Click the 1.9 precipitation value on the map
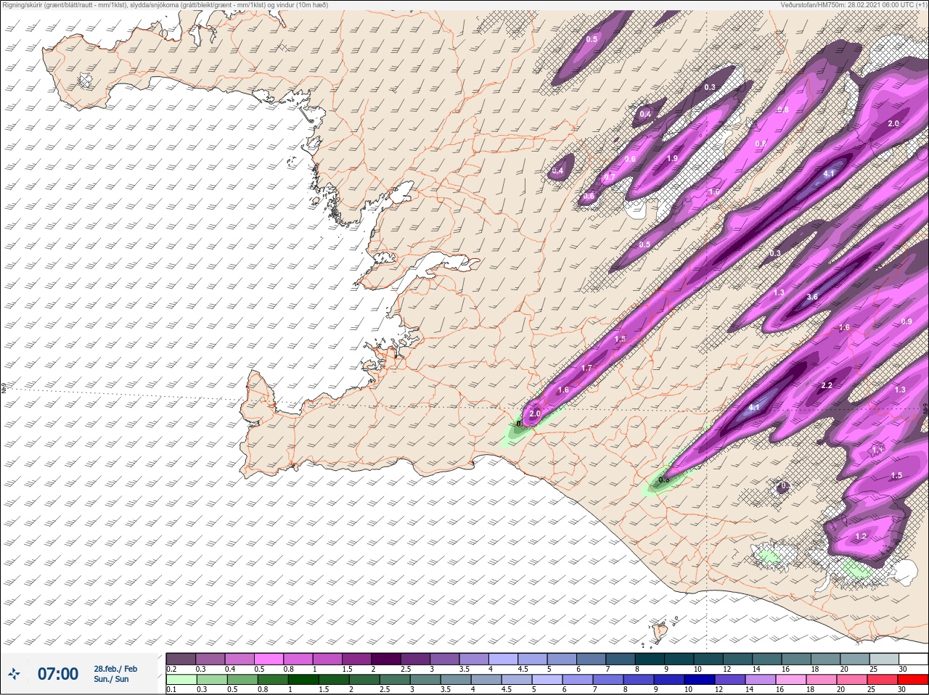Screen dimensions: 929x695 pyautogui.click(x=672, y=158)
